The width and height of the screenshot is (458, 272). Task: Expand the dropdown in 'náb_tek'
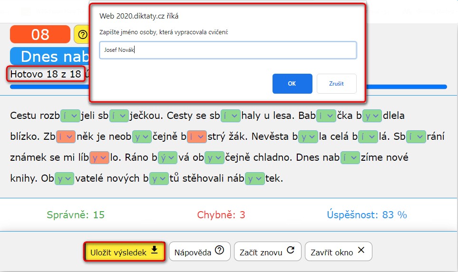255,179
